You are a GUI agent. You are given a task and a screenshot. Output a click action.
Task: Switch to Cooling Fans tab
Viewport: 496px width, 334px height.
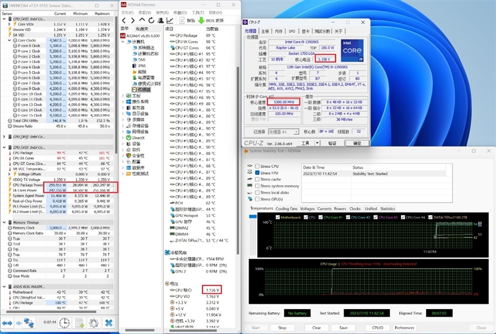tap(286, 209)
